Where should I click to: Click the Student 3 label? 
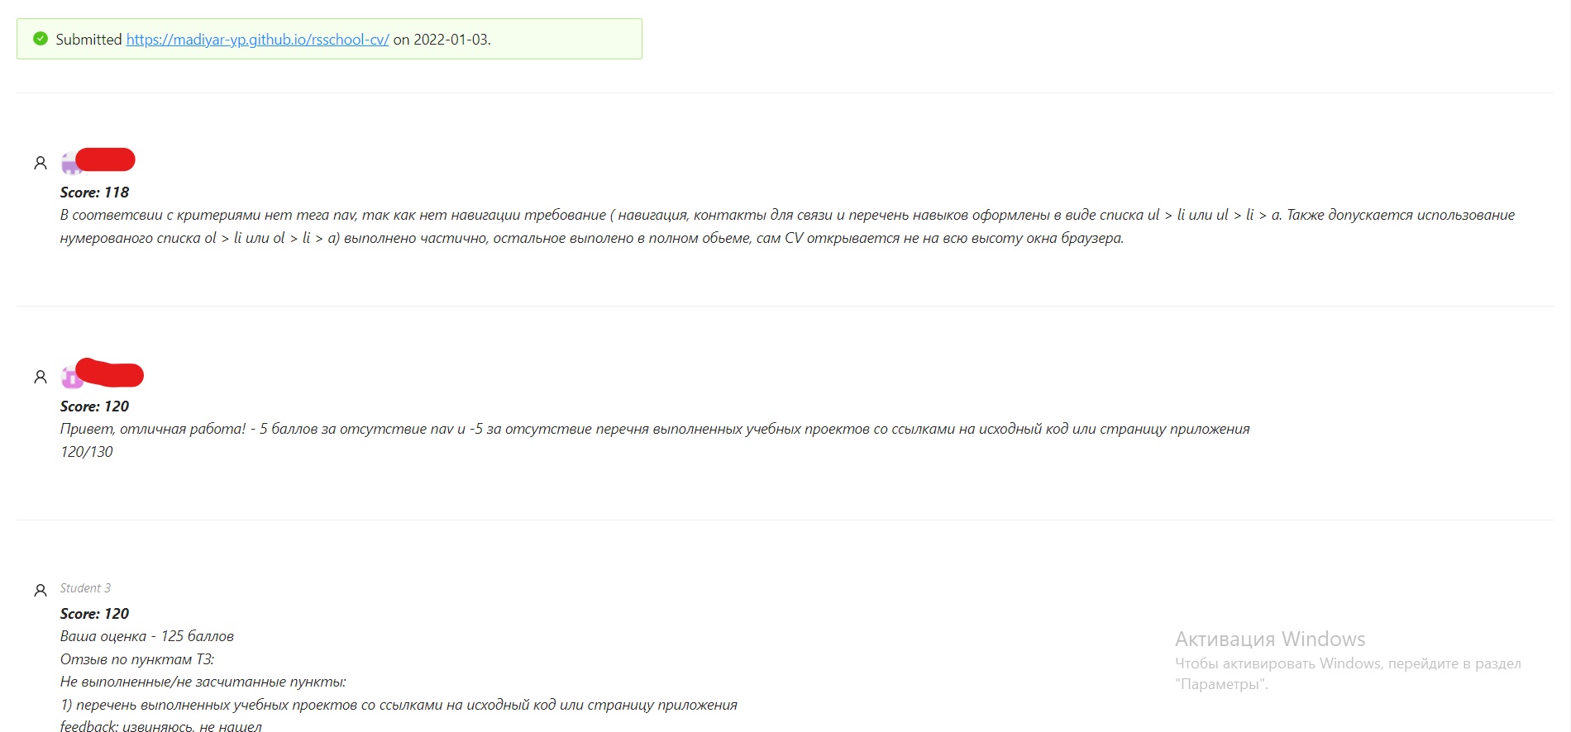coord(85,587)
